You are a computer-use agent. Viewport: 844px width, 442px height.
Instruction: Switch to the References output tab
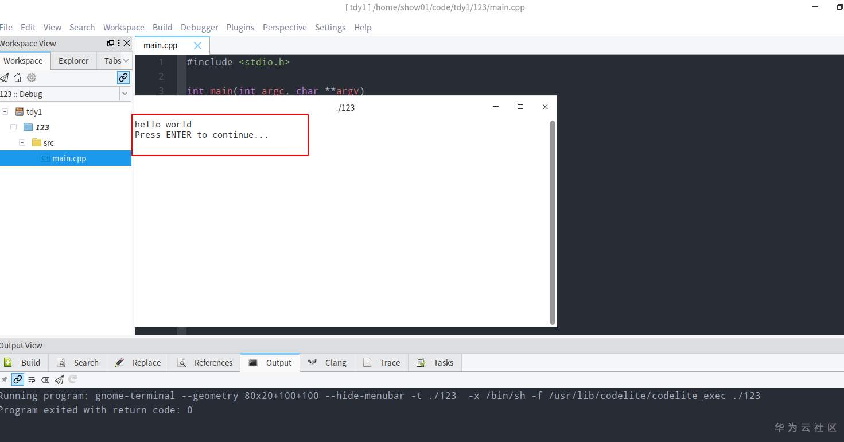[205, 363]
